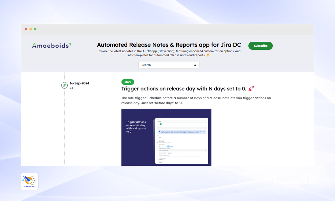
Task: Toggle the green Enabled switch in the screenshot
Action: tap(162, 124)
